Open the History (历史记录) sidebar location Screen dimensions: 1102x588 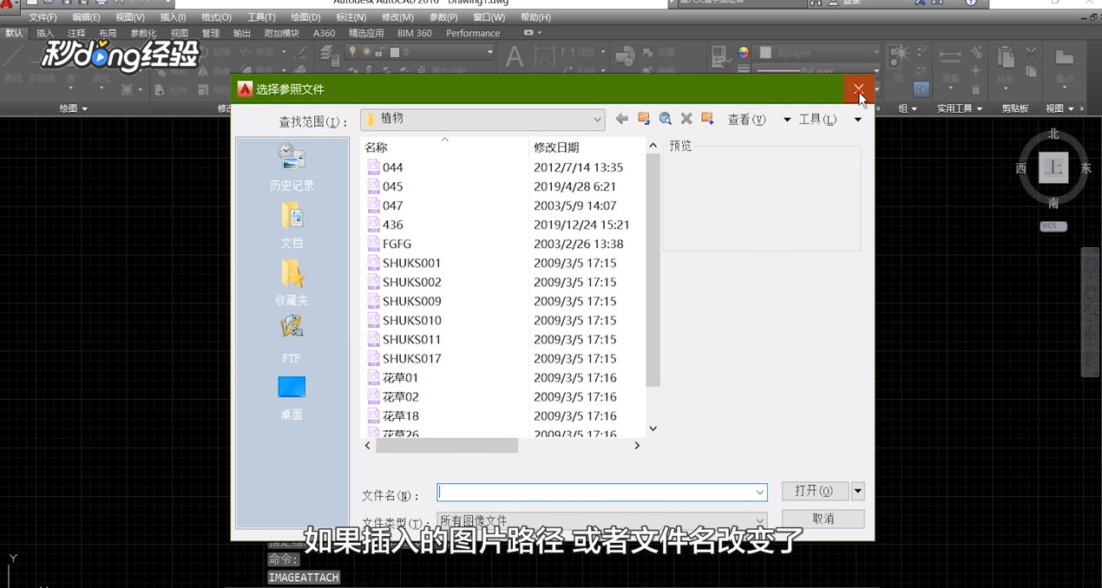coord(292,167)
